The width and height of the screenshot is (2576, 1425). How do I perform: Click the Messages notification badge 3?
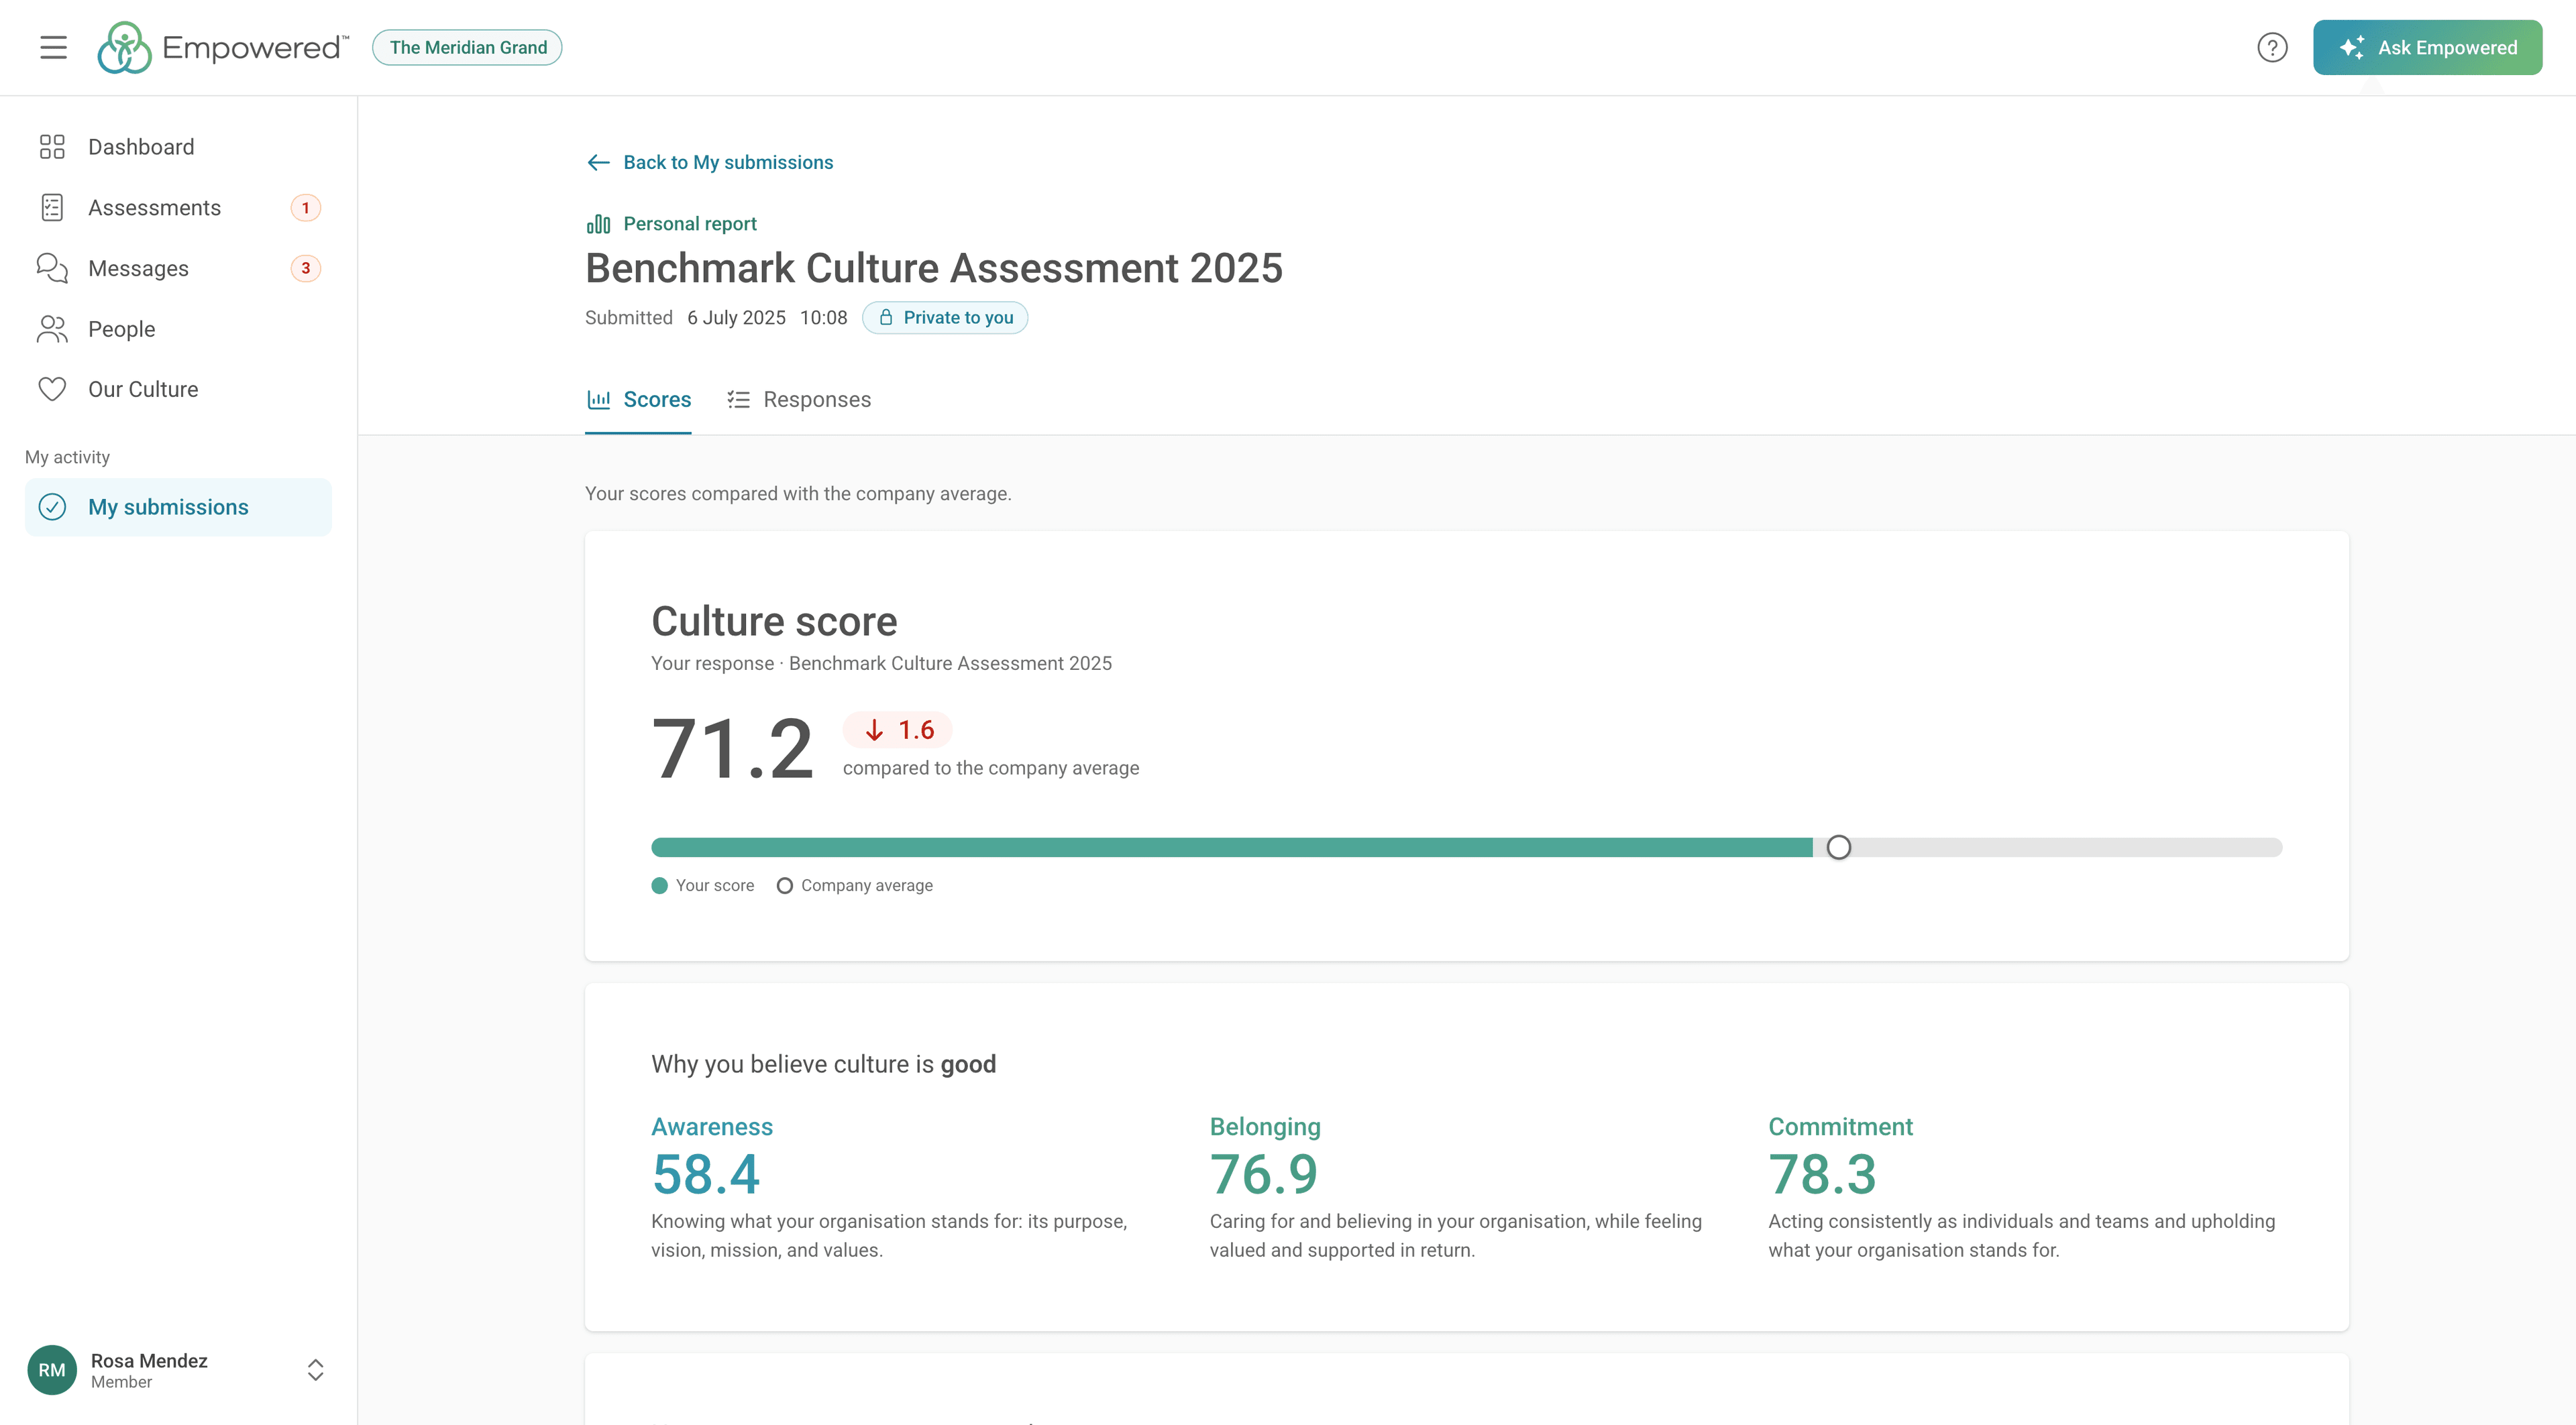tap(306, 268)
